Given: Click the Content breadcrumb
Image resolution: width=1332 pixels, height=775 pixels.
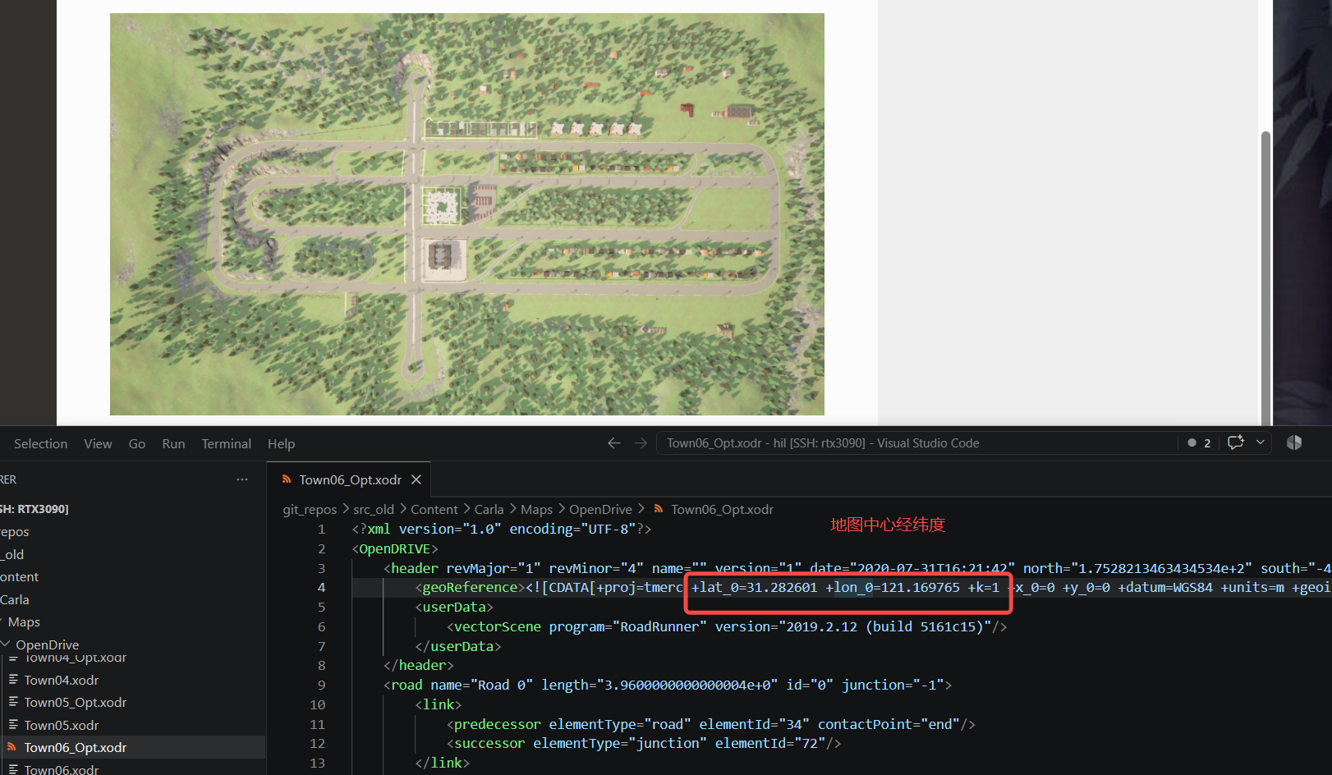Looking at the screenshot, I should pyautogui.click(x=434, y=509).
